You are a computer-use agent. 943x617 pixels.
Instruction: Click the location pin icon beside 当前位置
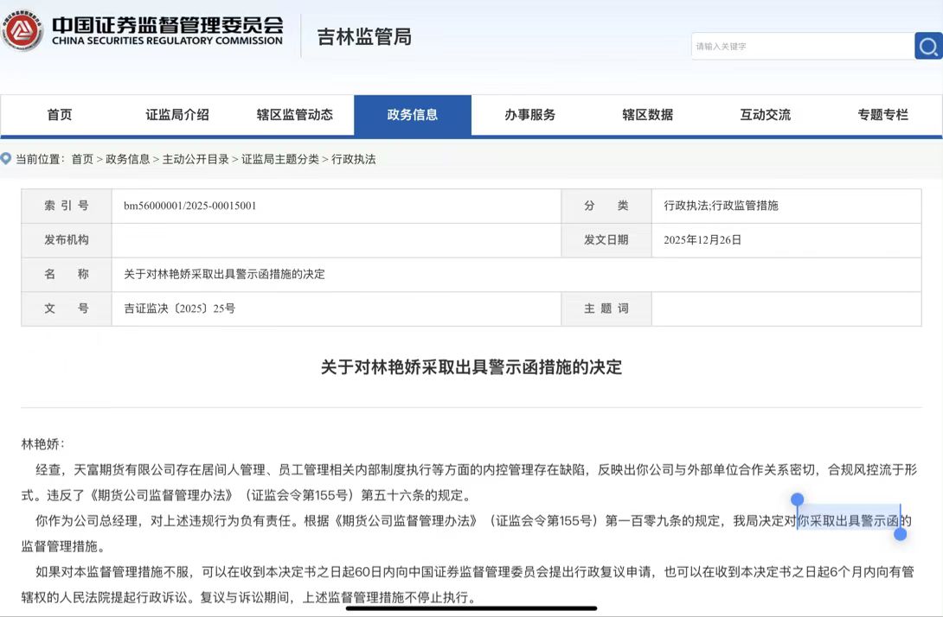point(6,159)
